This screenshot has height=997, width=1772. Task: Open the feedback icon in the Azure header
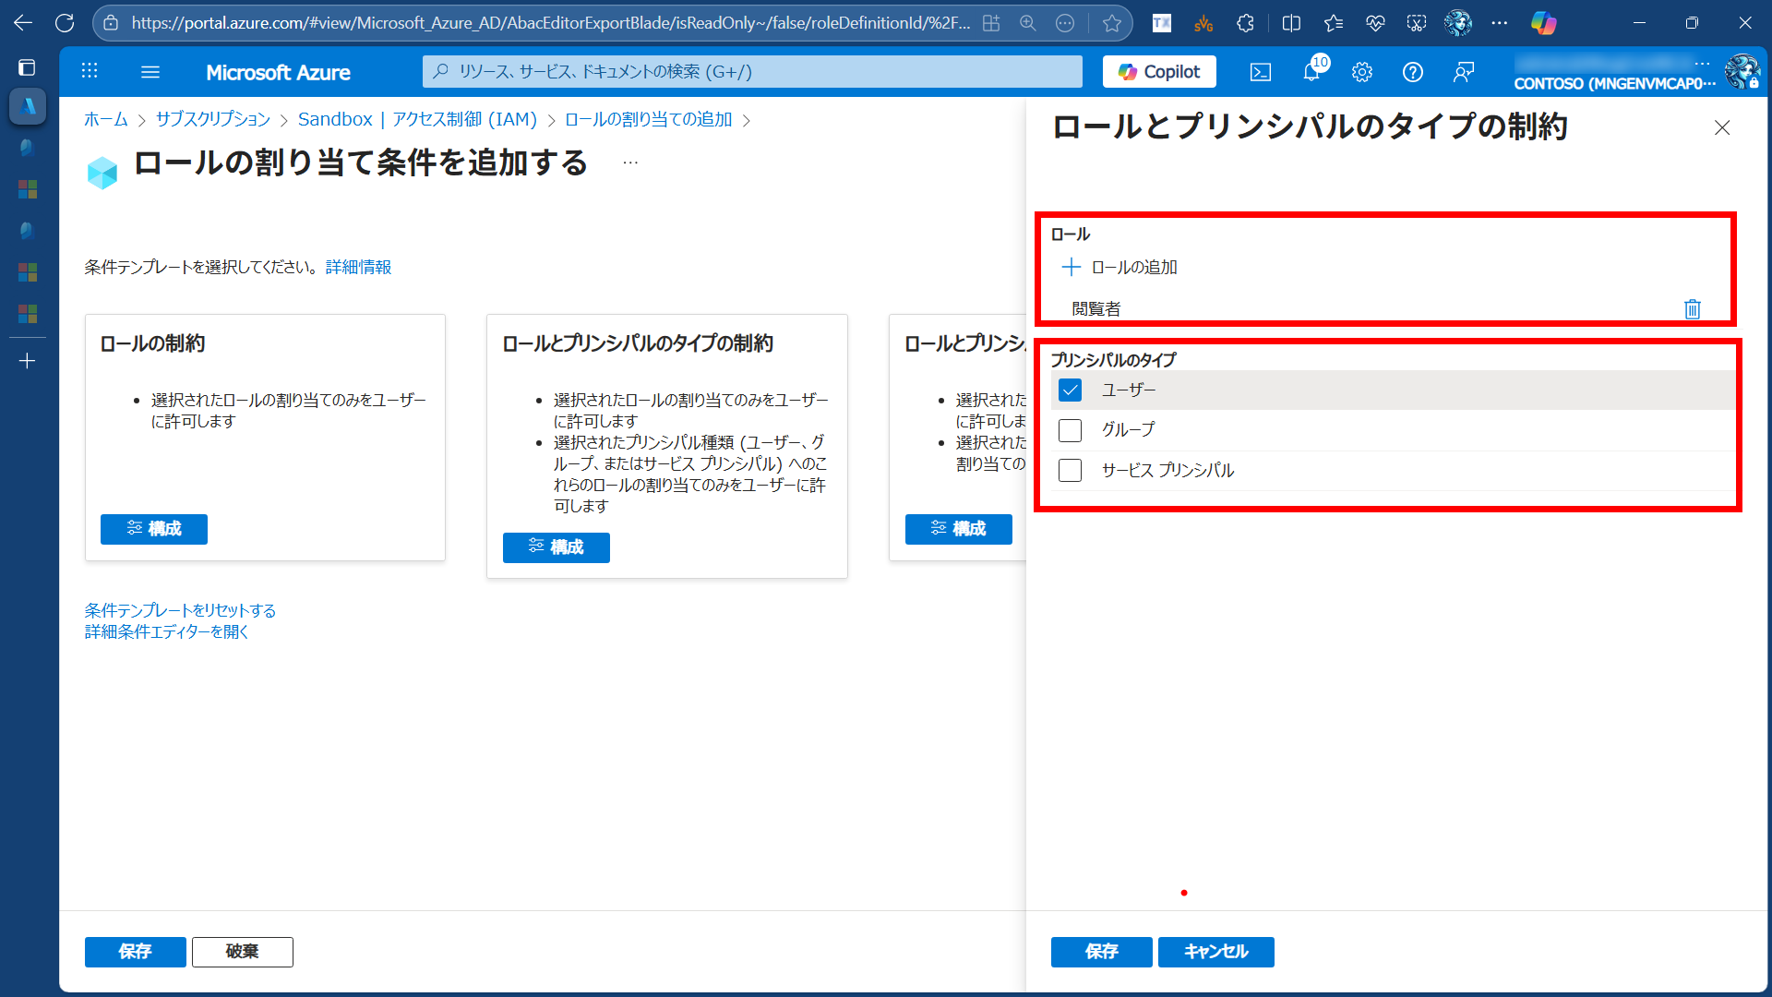[x=1464, y=71]
